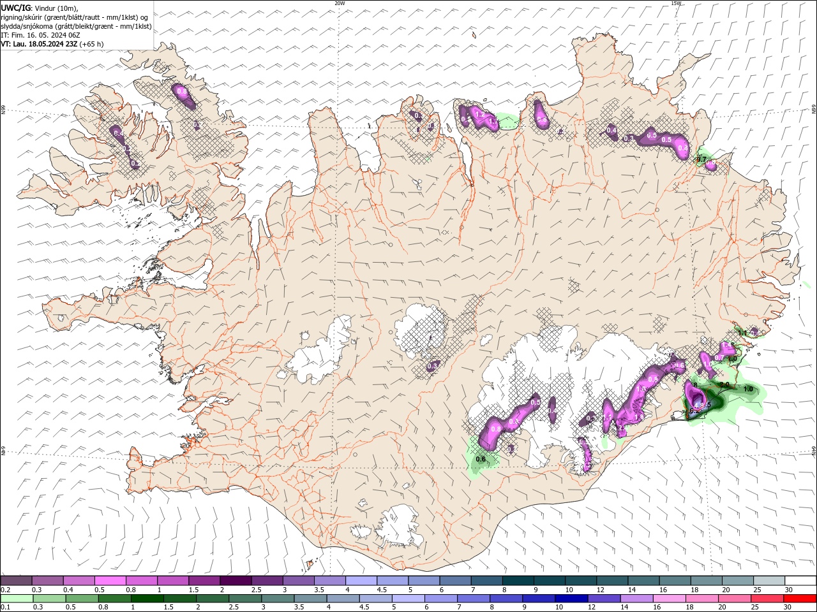
Task: Select the light grey 25 swatch in upper legend
Action: click(770, 580)
